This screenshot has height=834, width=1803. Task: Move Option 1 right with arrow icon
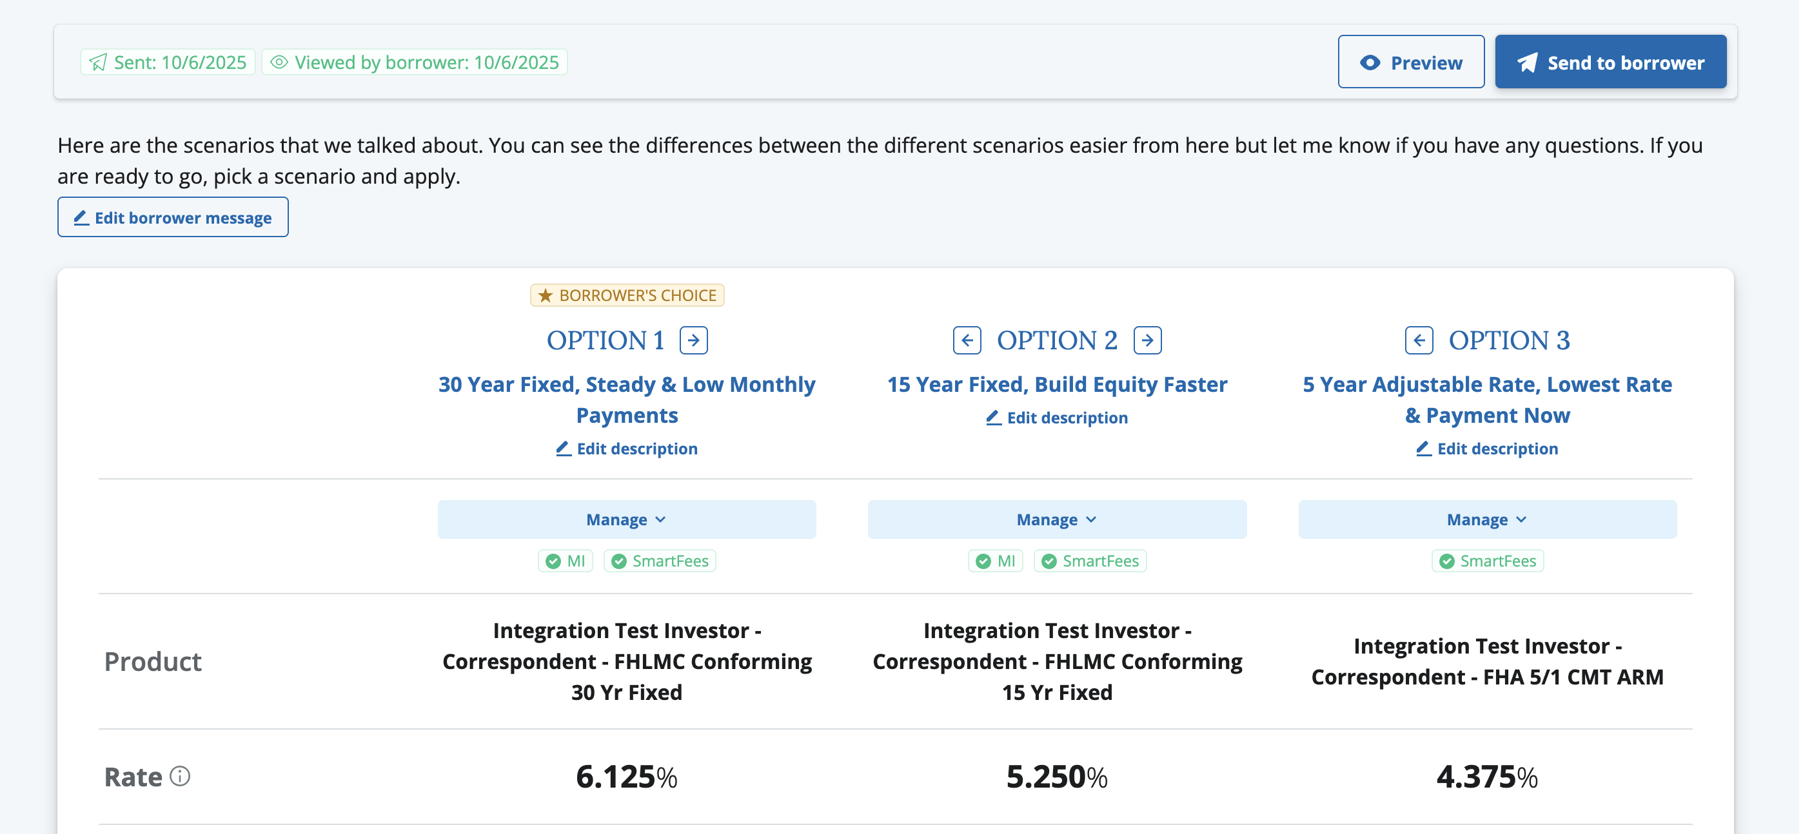click(x=694, y=341)
